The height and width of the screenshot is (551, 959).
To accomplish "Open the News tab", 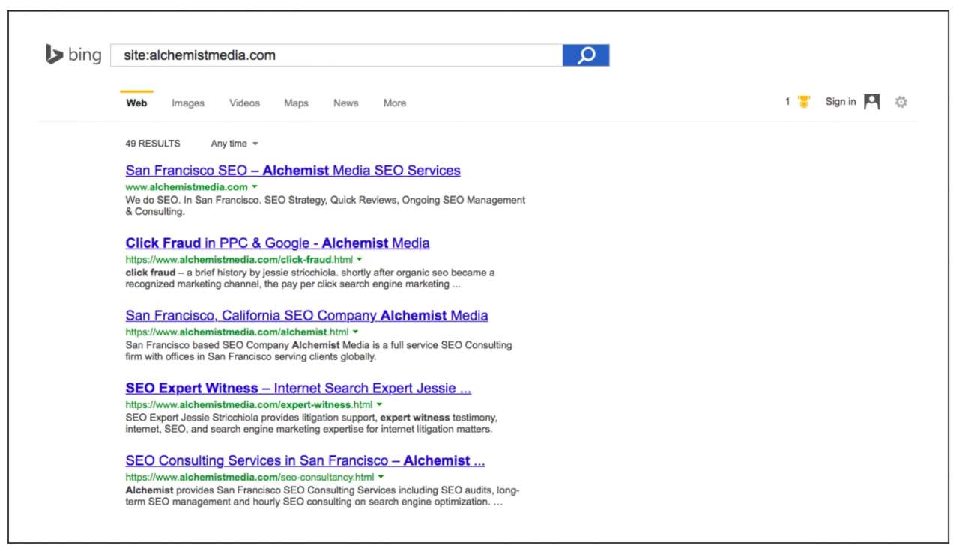I will point(345,103).
